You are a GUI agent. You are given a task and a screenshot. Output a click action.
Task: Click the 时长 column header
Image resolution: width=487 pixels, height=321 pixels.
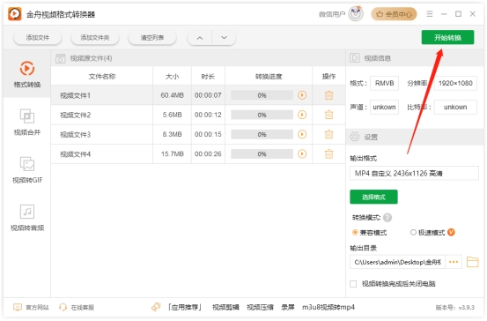click(x=208, y=76)
